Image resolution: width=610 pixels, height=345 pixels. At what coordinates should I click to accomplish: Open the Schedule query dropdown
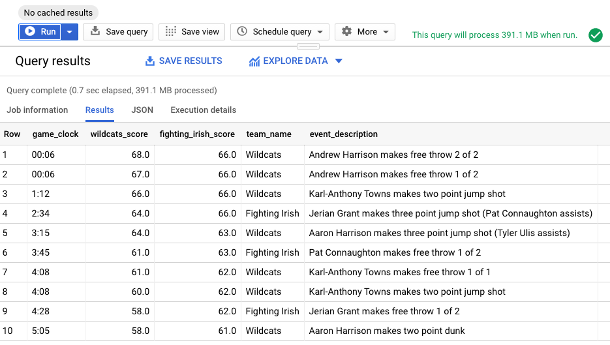click(280, 32)
